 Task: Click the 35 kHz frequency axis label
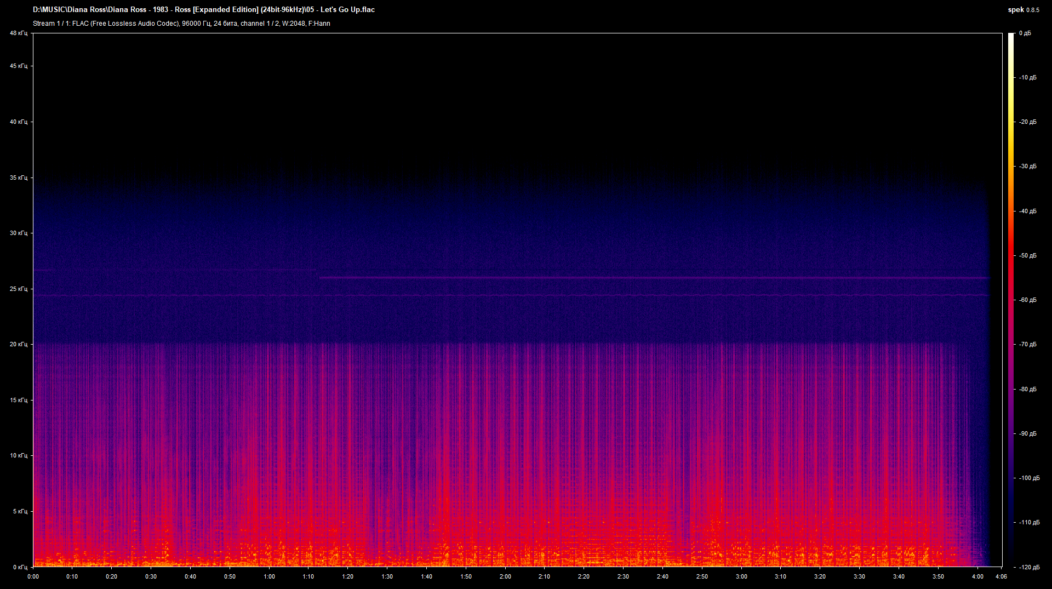18,178
